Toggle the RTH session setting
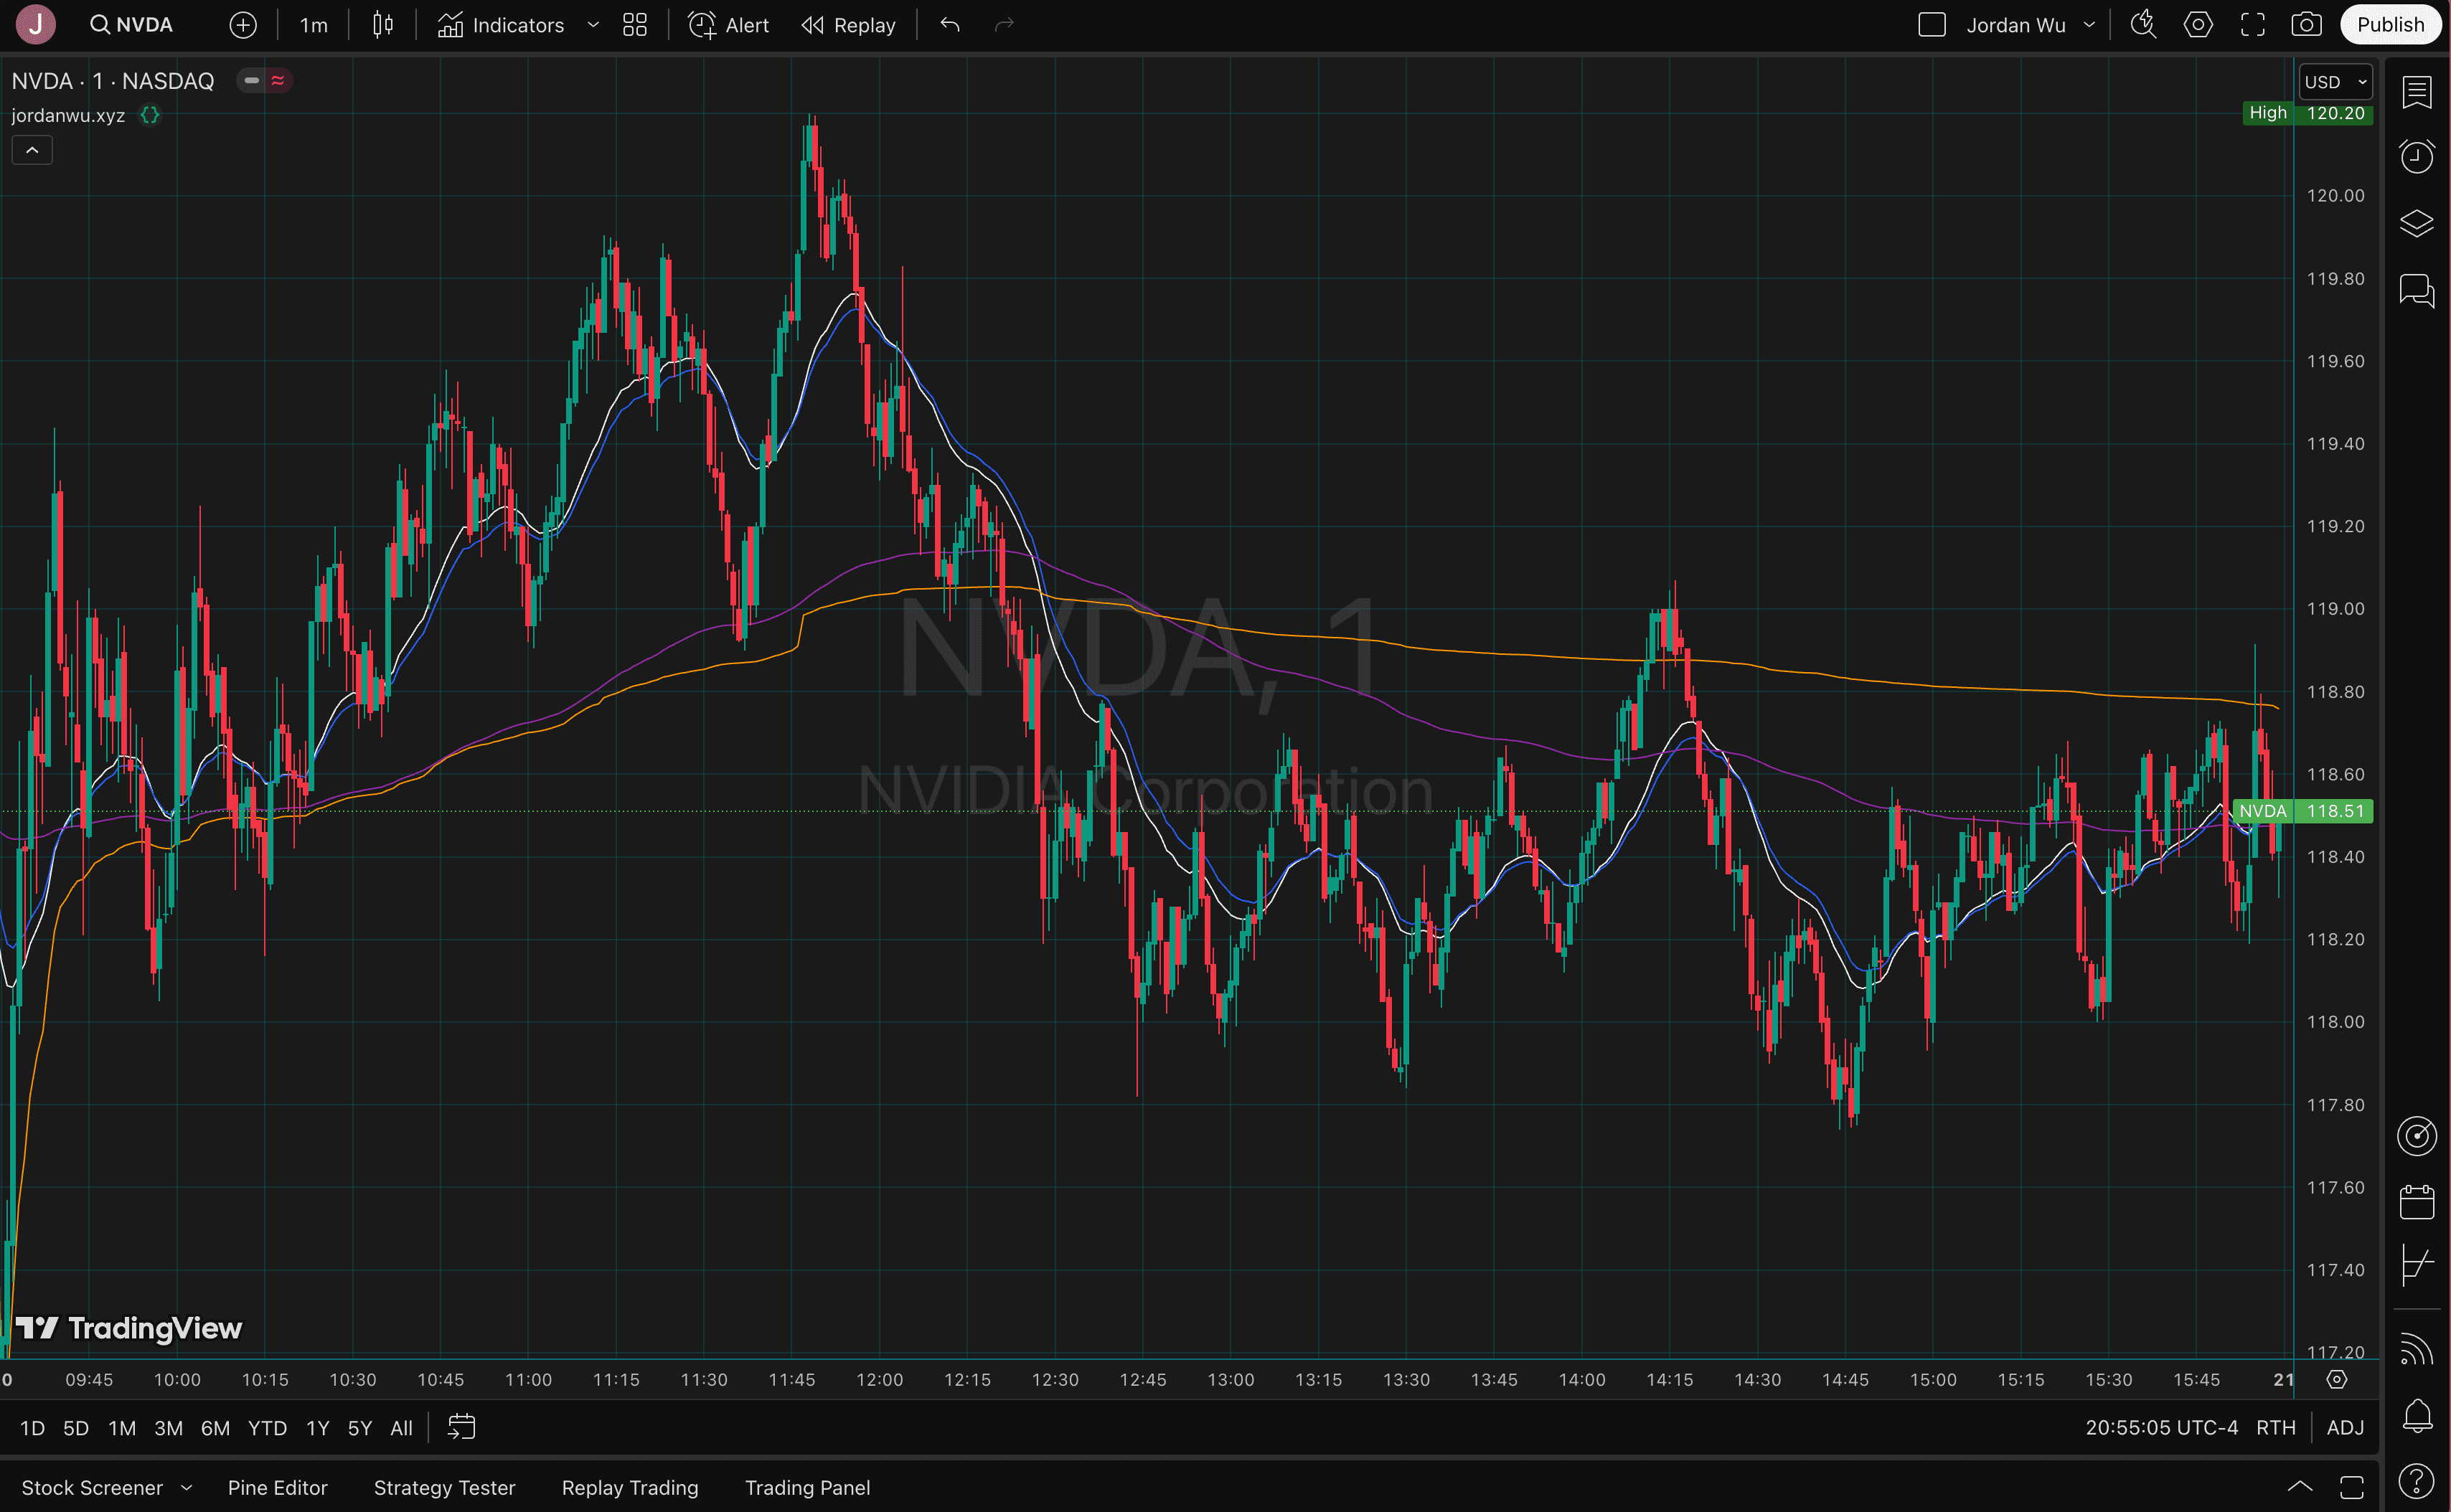 [2275, 1428]
